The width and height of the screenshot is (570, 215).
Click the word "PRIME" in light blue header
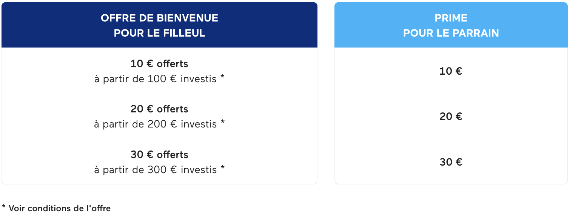451,18
